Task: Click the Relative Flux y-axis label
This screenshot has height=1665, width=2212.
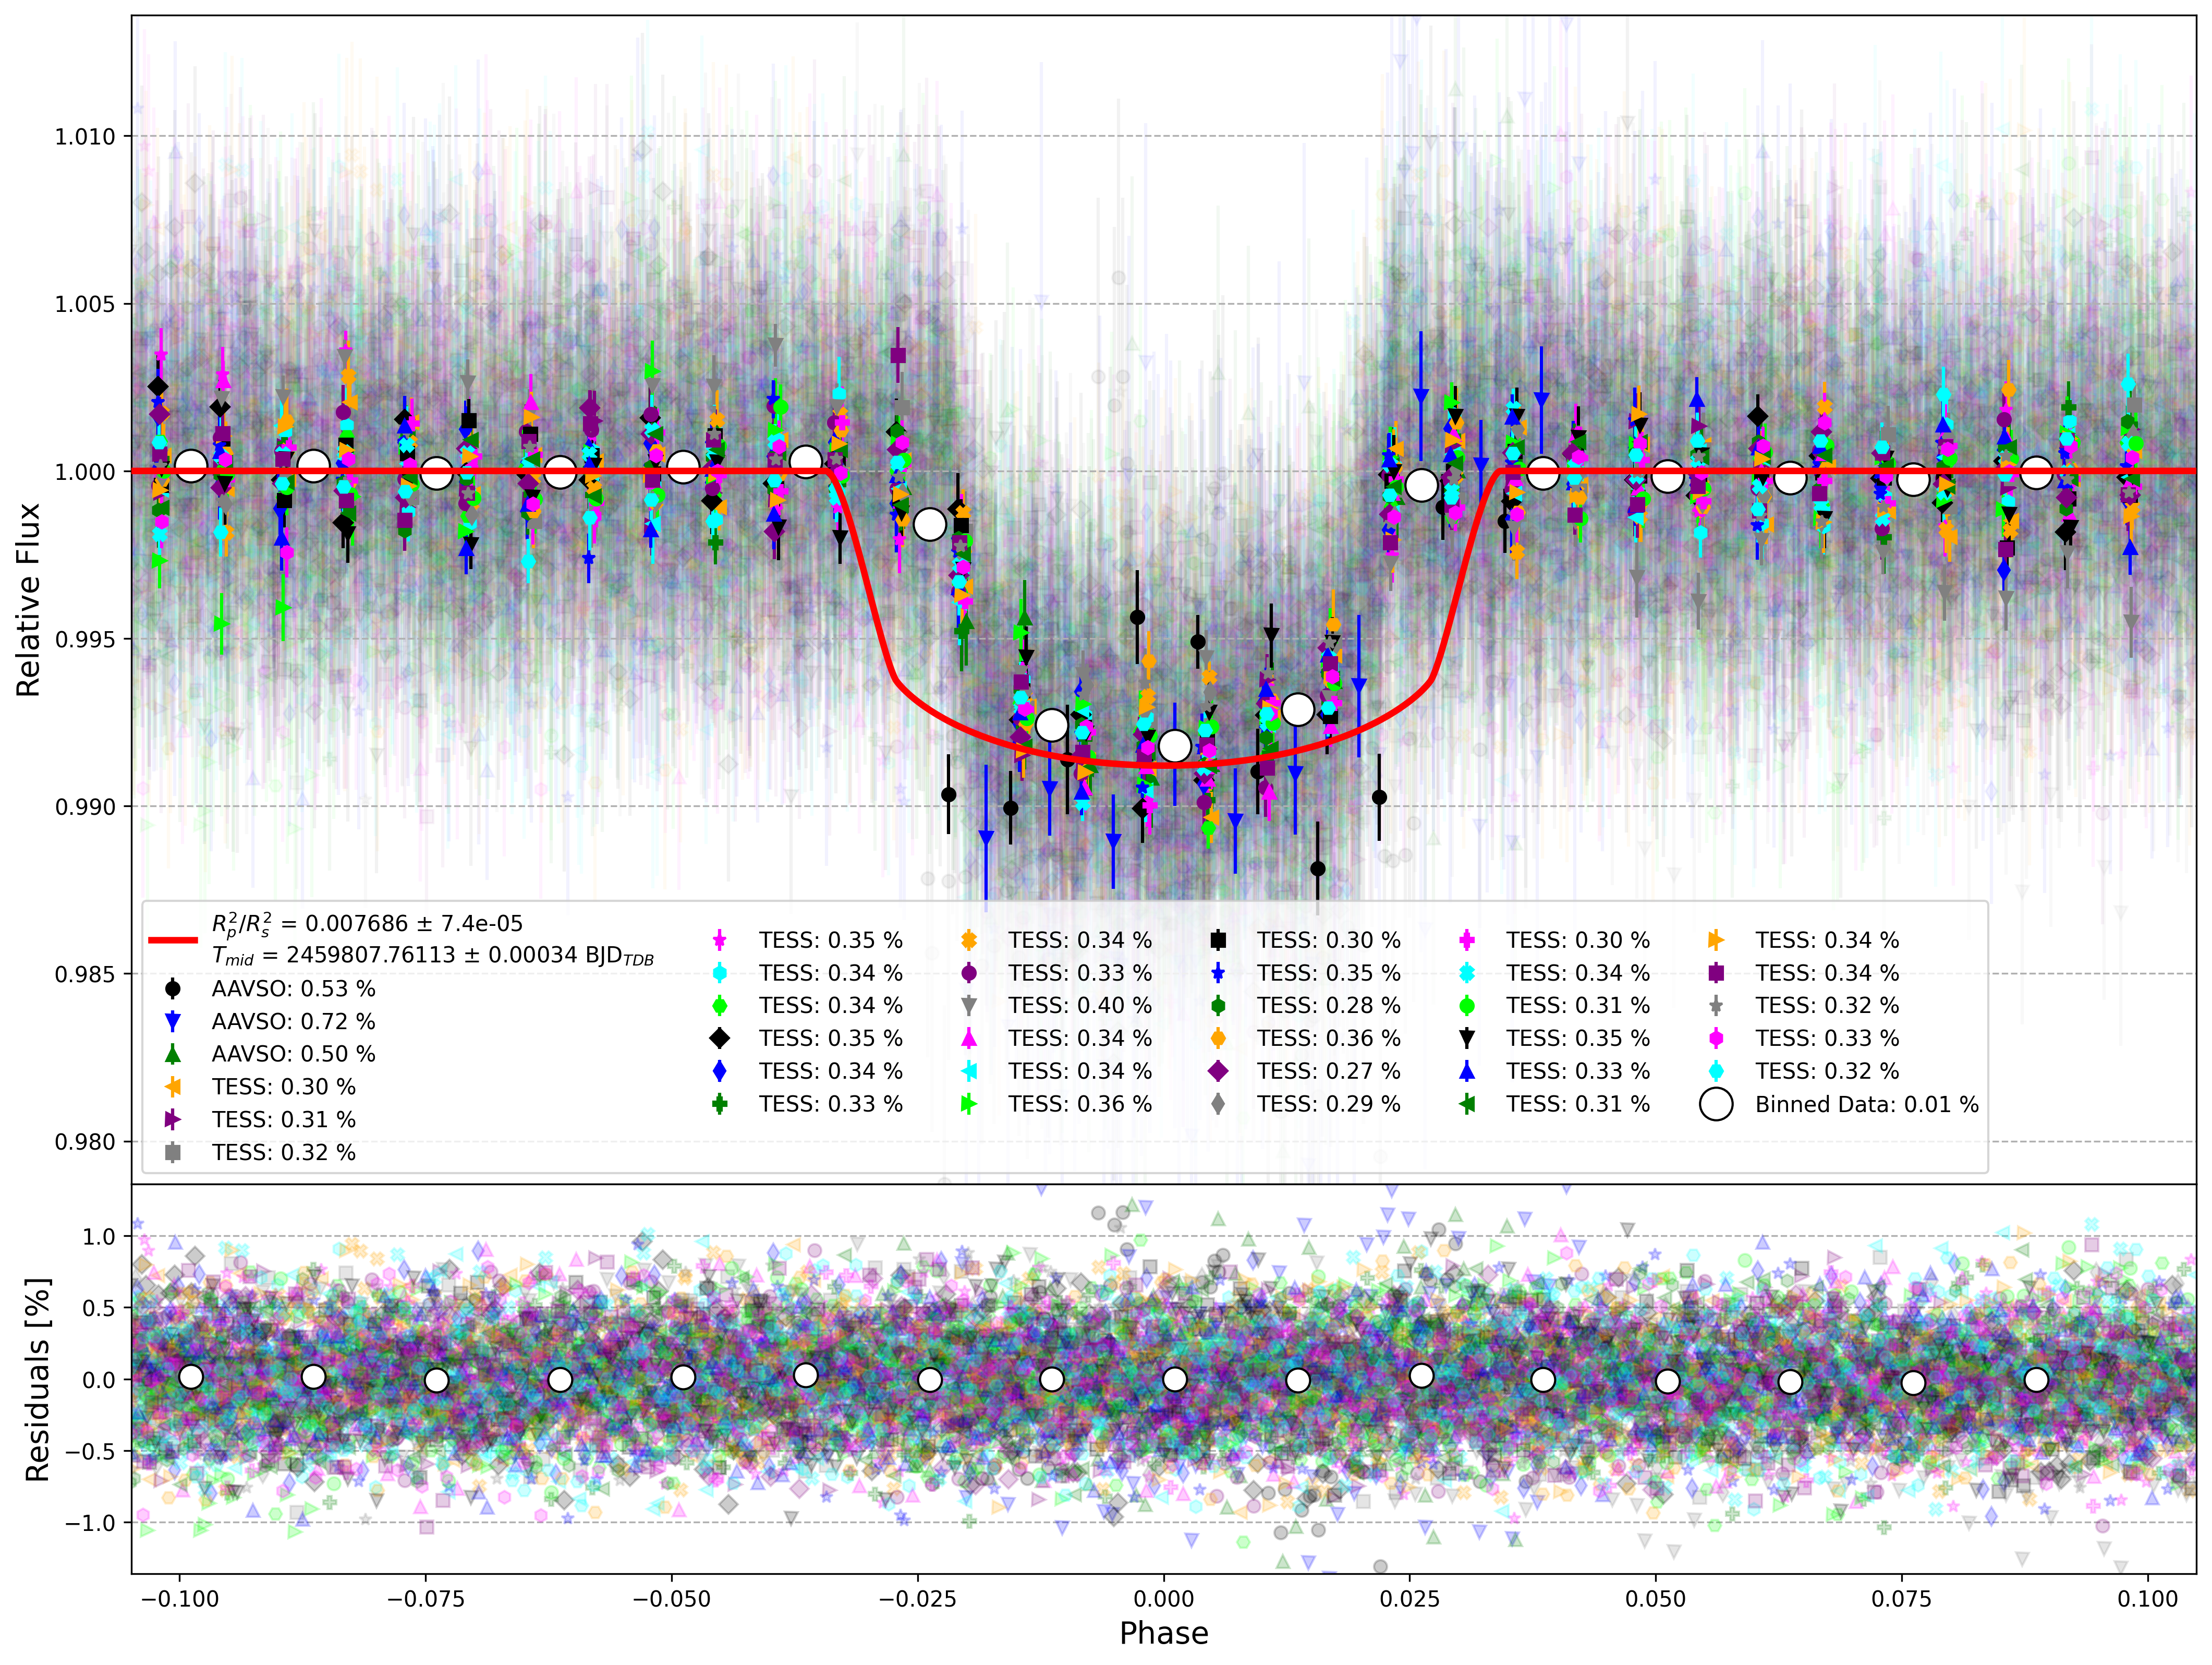Action: (x=28, y=599)
